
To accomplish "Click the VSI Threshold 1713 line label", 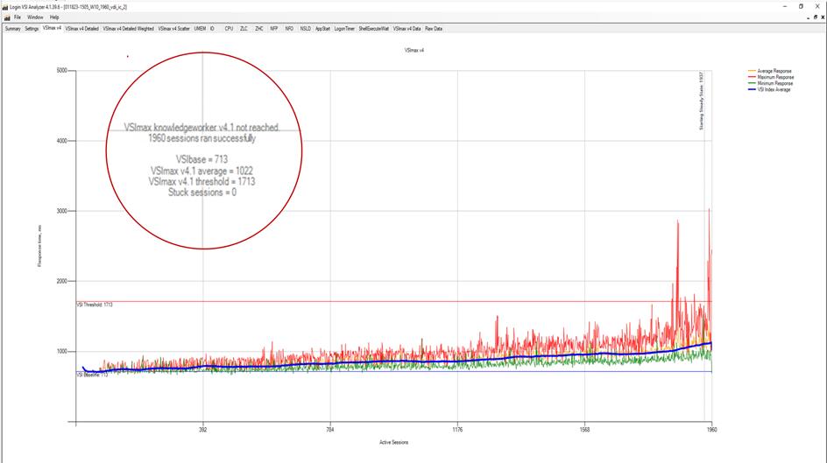I will [x=95, y=305].
